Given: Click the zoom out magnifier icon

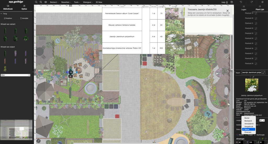Looking at the screenshot, I should [x=36, y=2].
